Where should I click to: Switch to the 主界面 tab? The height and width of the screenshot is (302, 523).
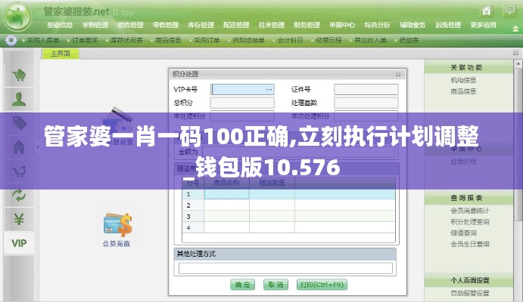pos(61,54)
